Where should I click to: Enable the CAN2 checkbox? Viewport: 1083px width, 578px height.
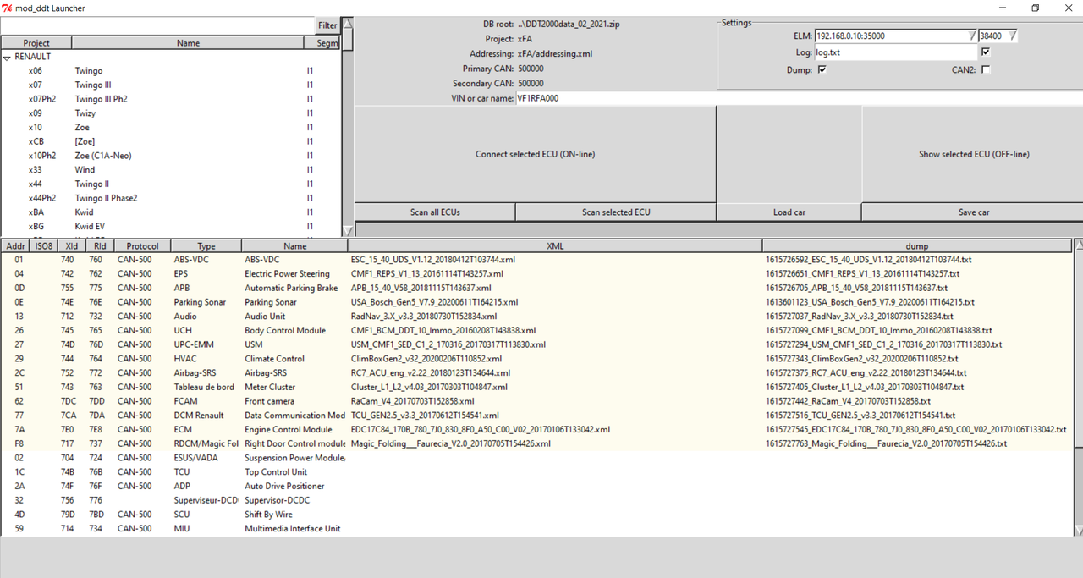986,70
